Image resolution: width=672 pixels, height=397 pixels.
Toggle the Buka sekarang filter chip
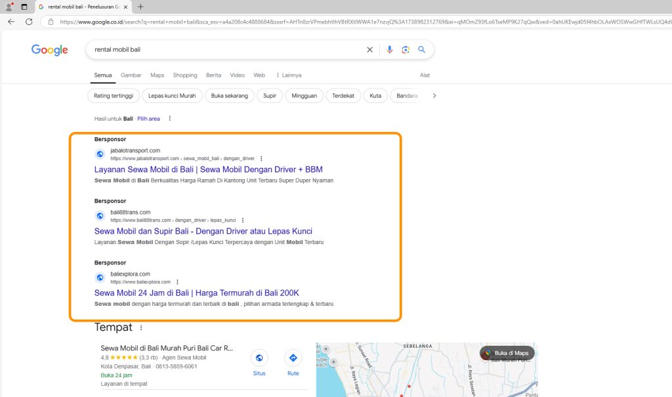click(230, 96)
